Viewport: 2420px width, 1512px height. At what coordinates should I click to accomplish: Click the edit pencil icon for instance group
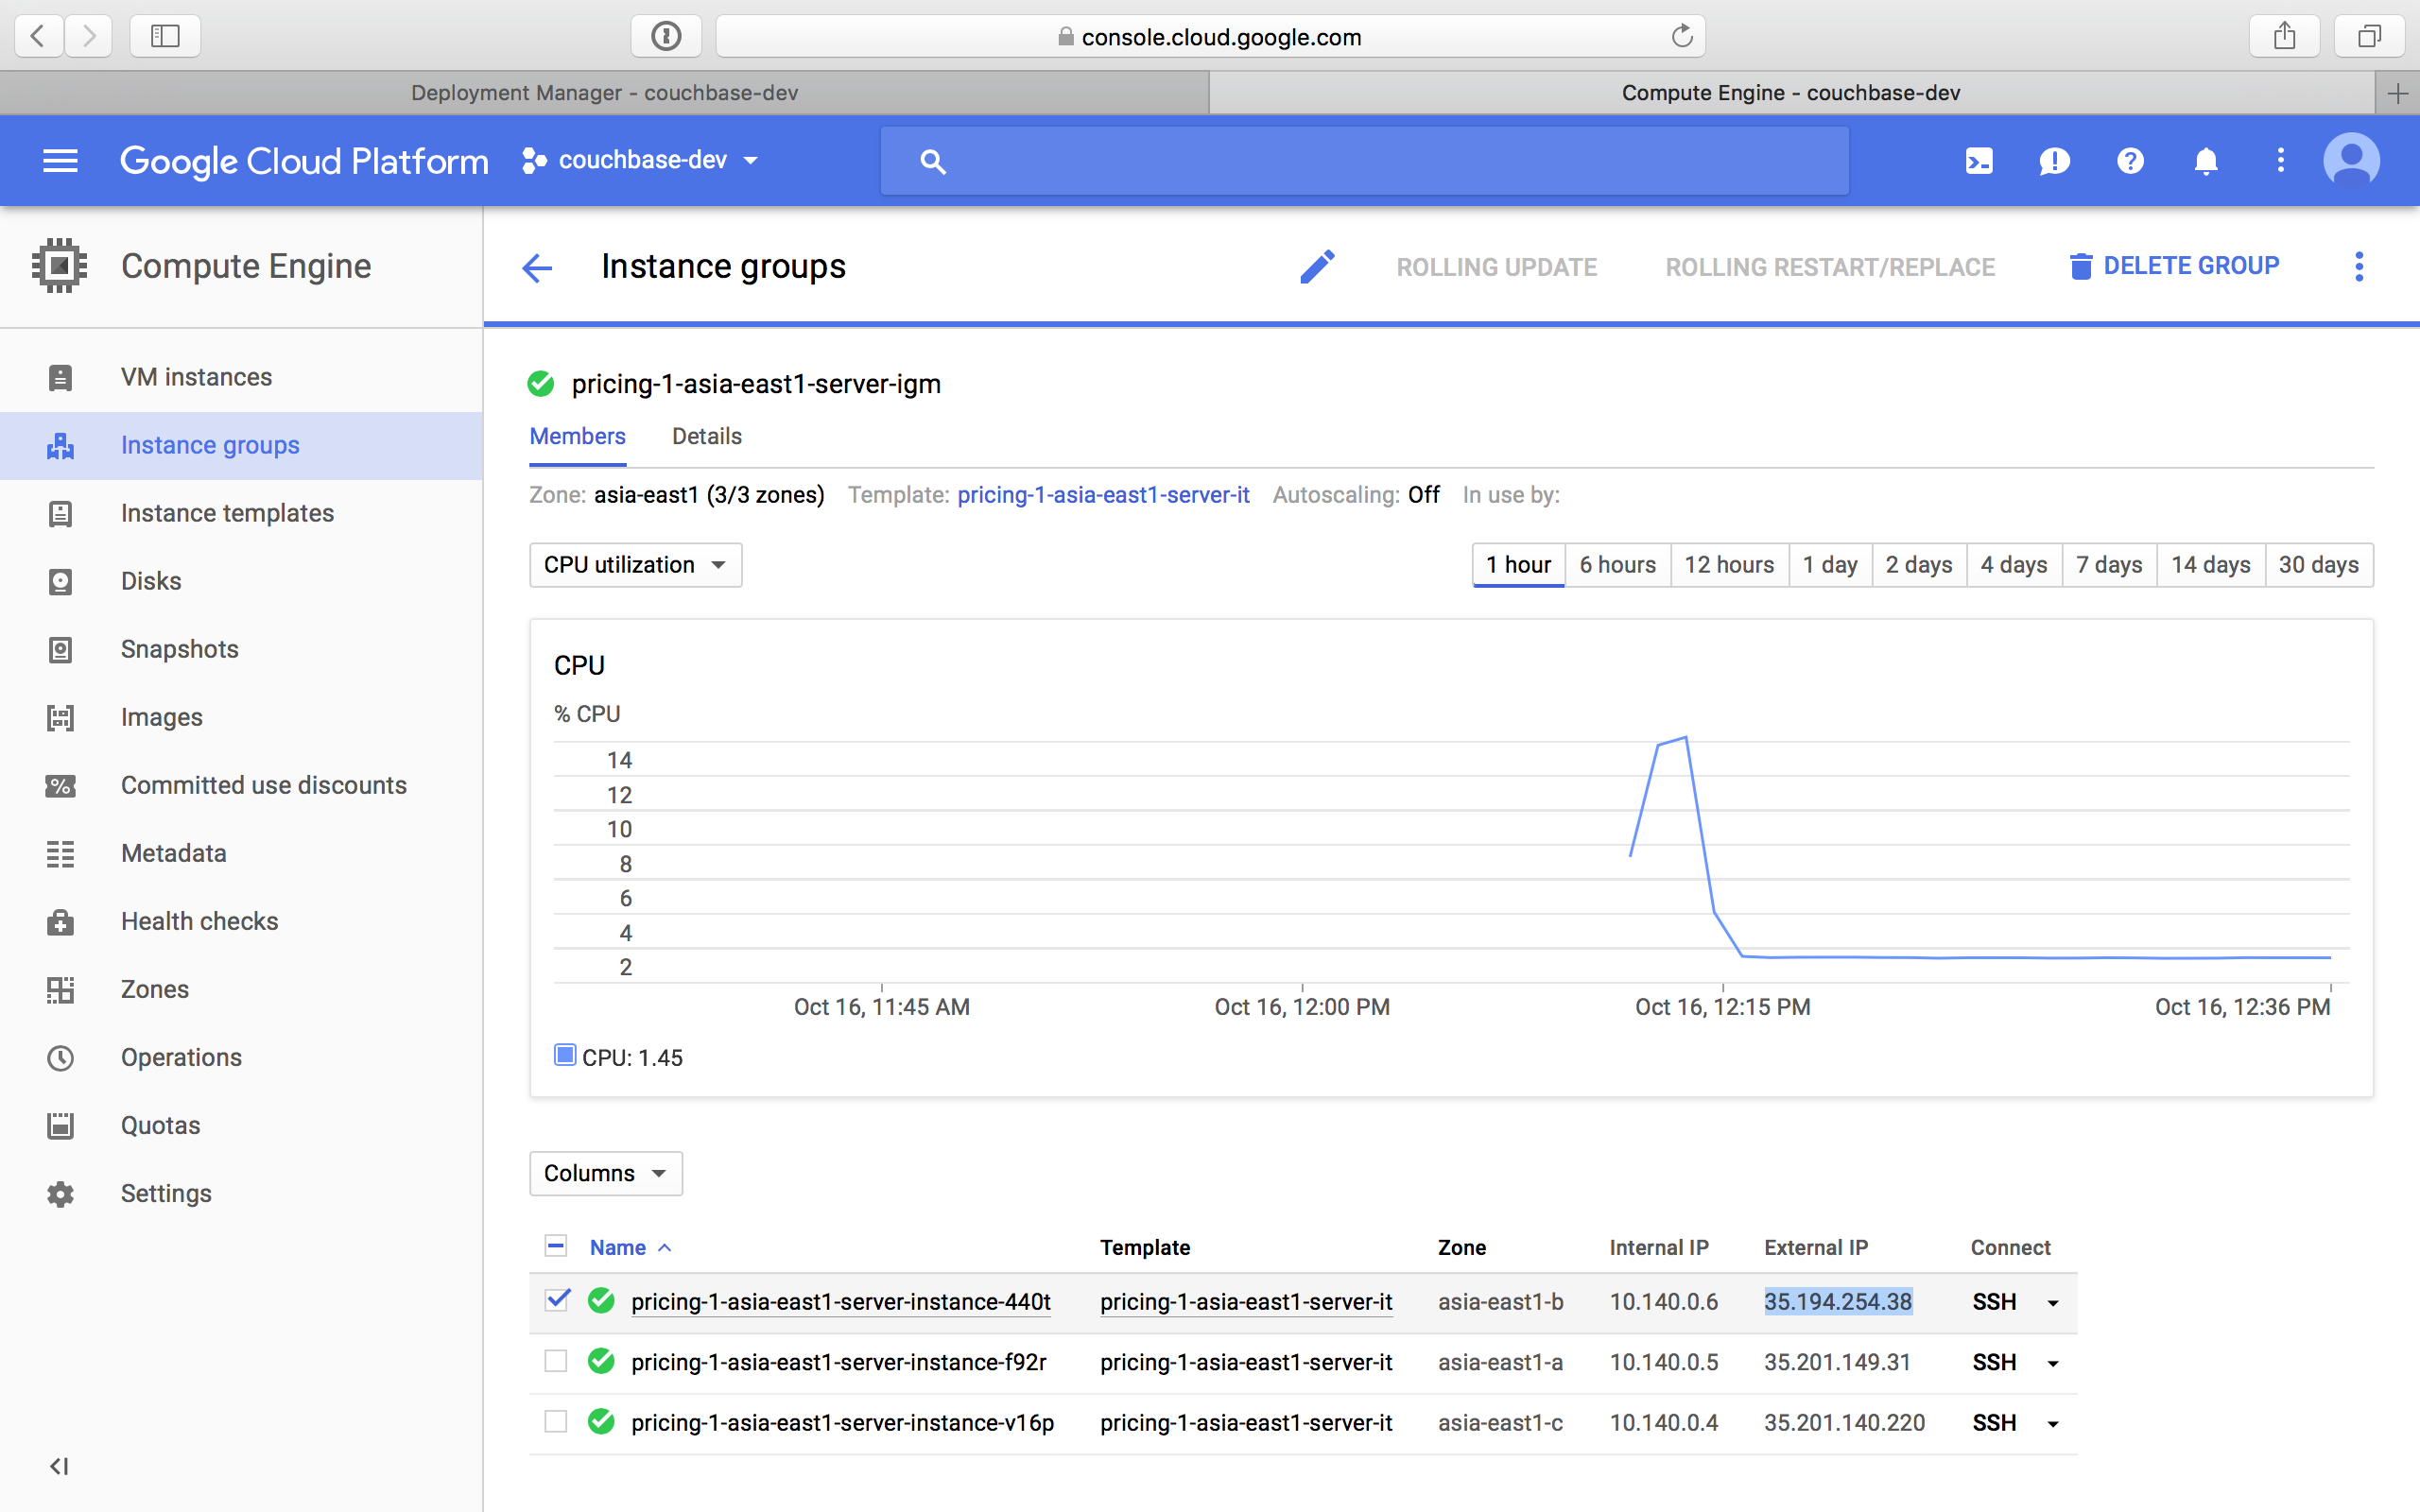point(1317,266)
